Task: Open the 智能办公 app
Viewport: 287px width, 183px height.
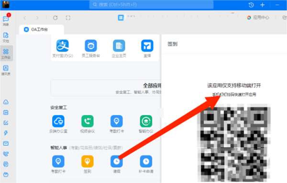Action: pos(146,124)
